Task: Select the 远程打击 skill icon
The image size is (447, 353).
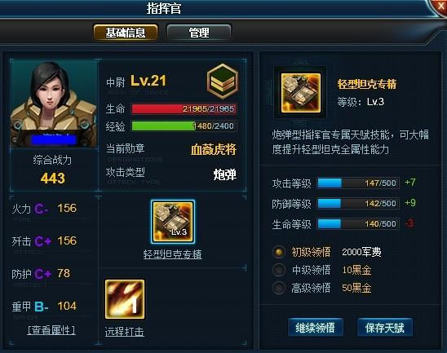Action: pyautogui.click(x=125, y=299)
